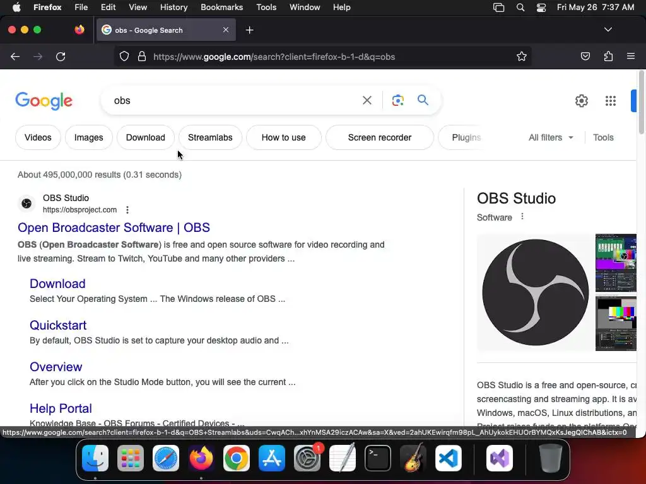This screenshot has height=484, width=646.
Task: Search by image with the camera lens icon
Action: [397, 100]
